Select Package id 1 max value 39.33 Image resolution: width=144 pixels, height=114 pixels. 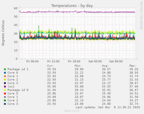134,69
